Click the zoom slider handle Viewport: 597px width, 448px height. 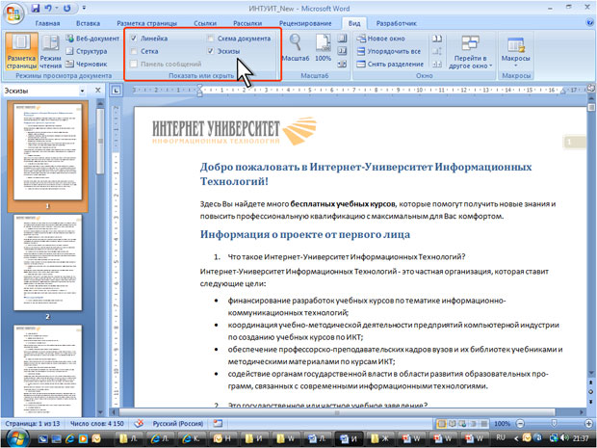point(554,424)
